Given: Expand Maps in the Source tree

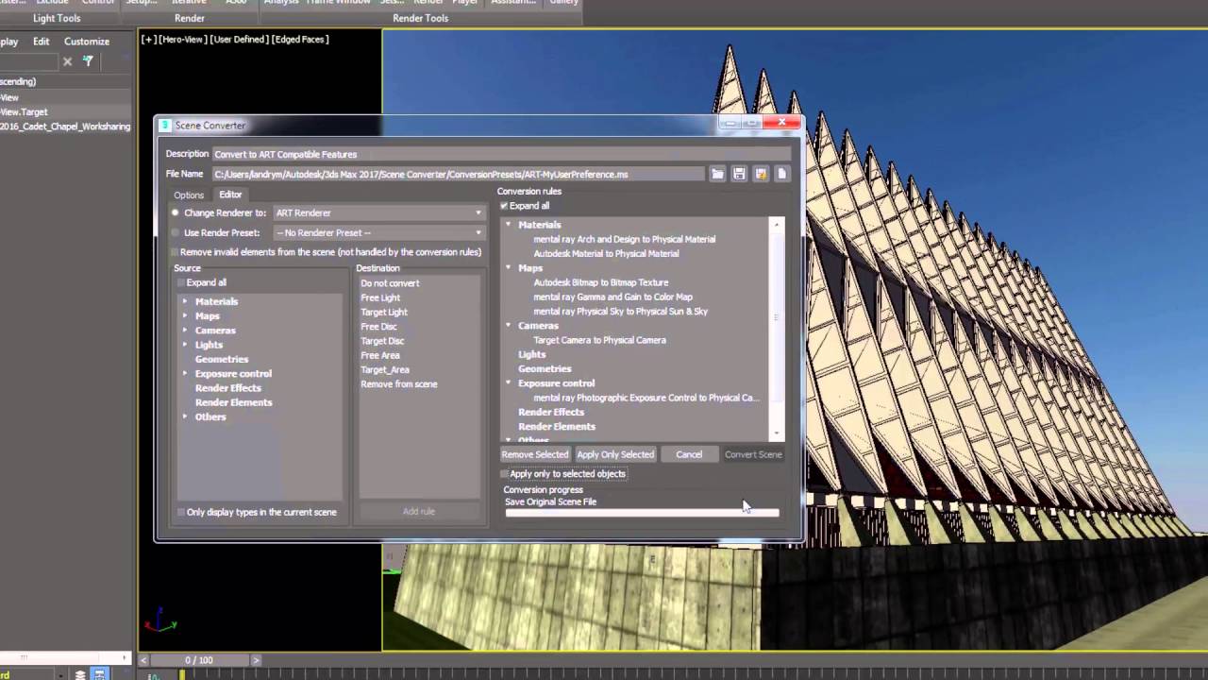Looking at the screenshot, I should (x=185, y=316).
